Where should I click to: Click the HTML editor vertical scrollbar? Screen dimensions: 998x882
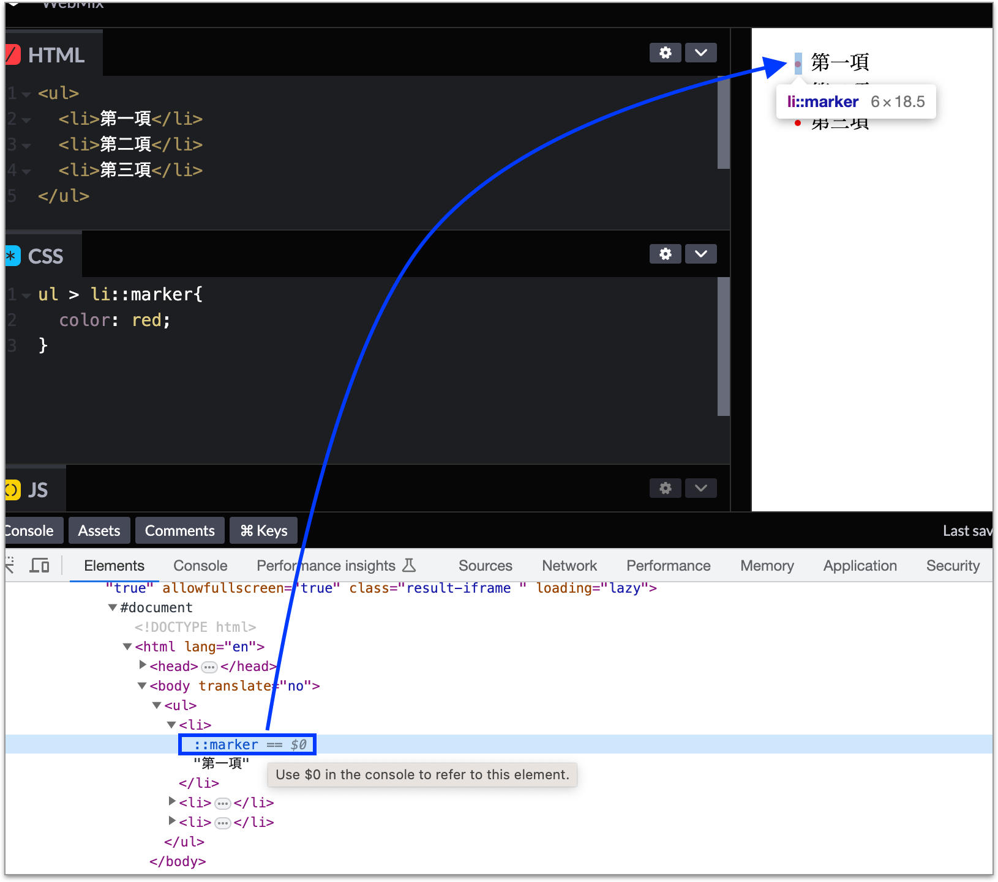pyautogui.click(x=723, y=122)
